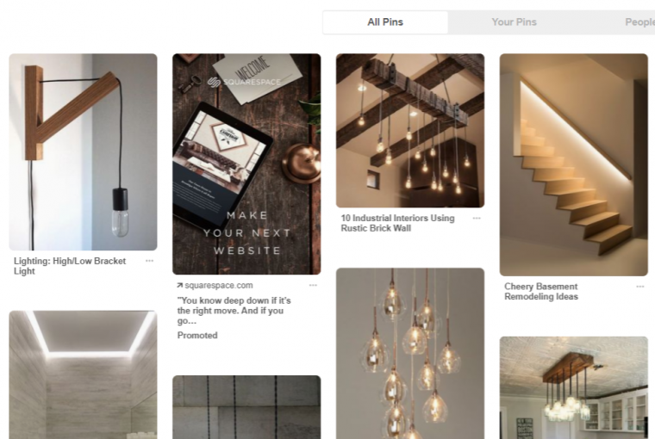Switch to the Your Pins tab

point(514,22)
